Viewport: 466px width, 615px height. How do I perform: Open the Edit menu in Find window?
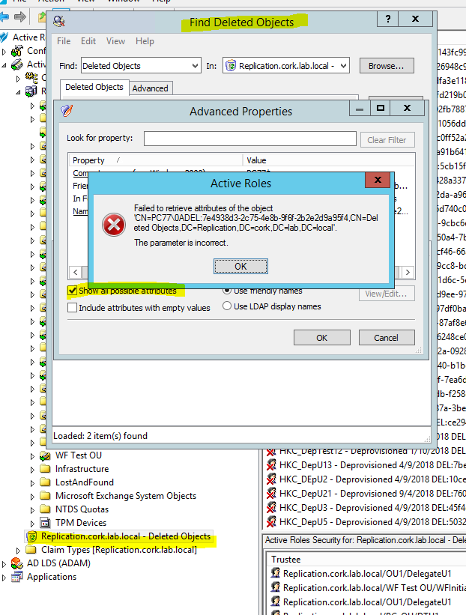point(88,41)
